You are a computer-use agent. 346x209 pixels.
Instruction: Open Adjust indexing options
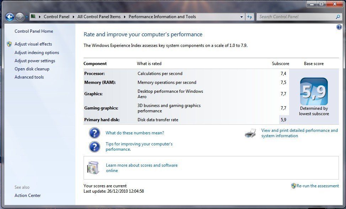(x=37, y=53)
